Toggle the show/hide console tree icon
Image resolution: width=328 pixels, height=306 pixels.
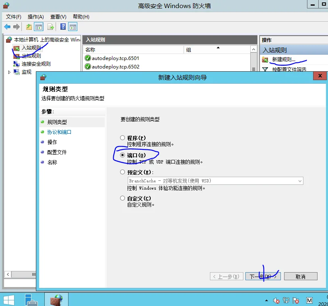click(x=38, y=27)
